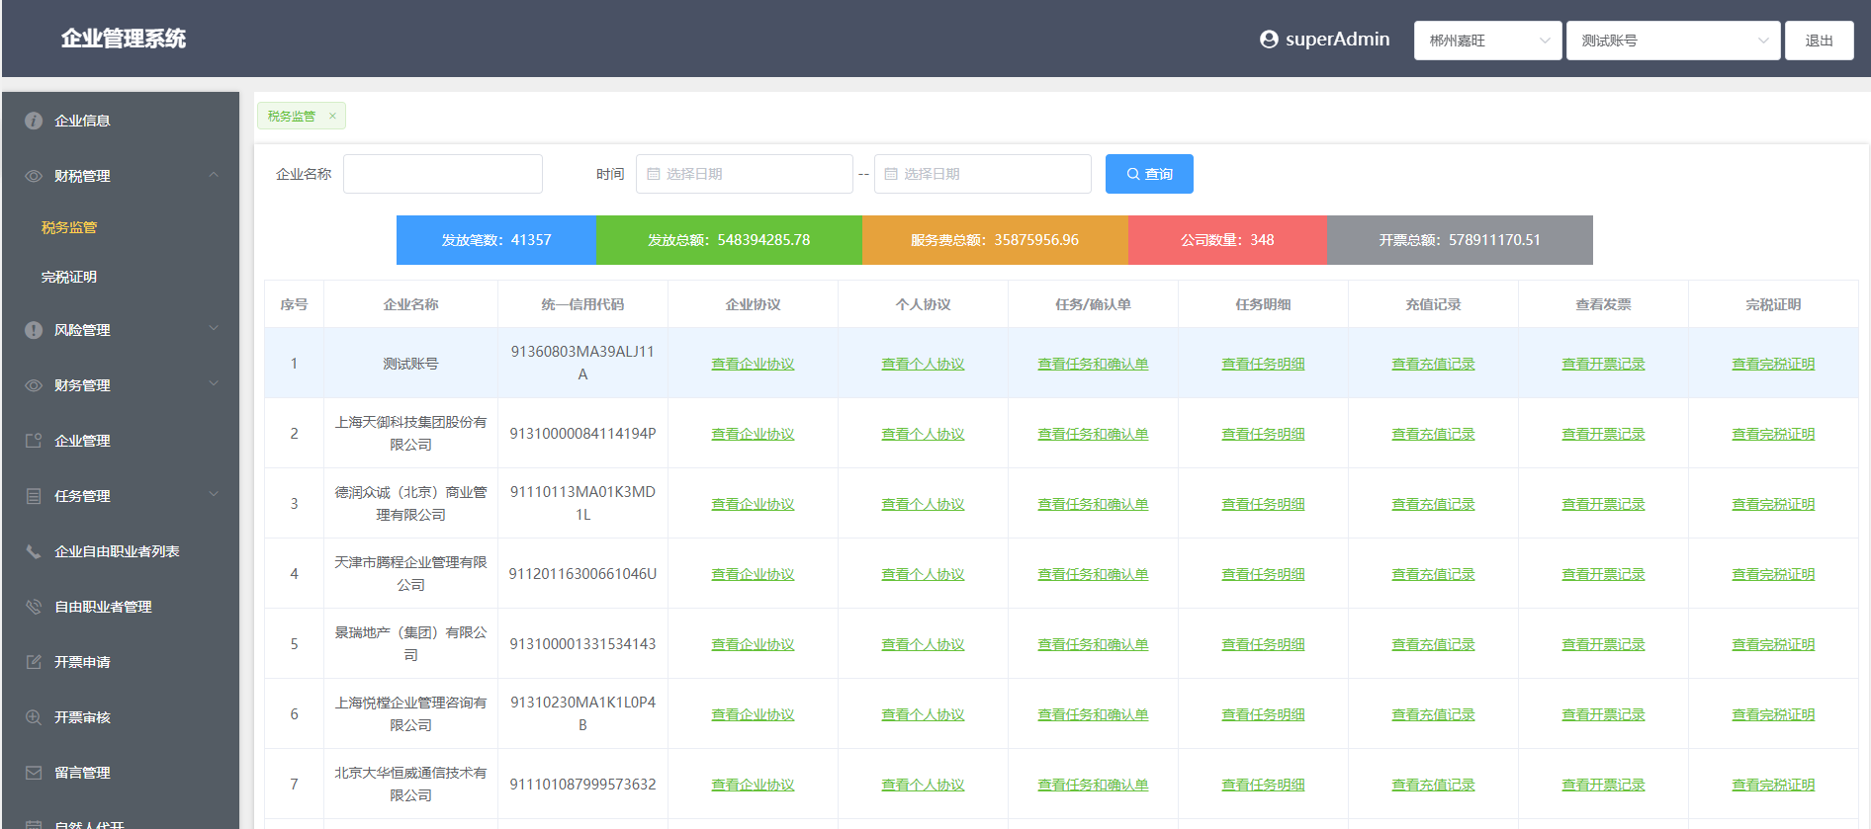Open the 完税证明 submenu item
Screen dimensions: 1871x829
pyautogui.click(x=69, y=277)
